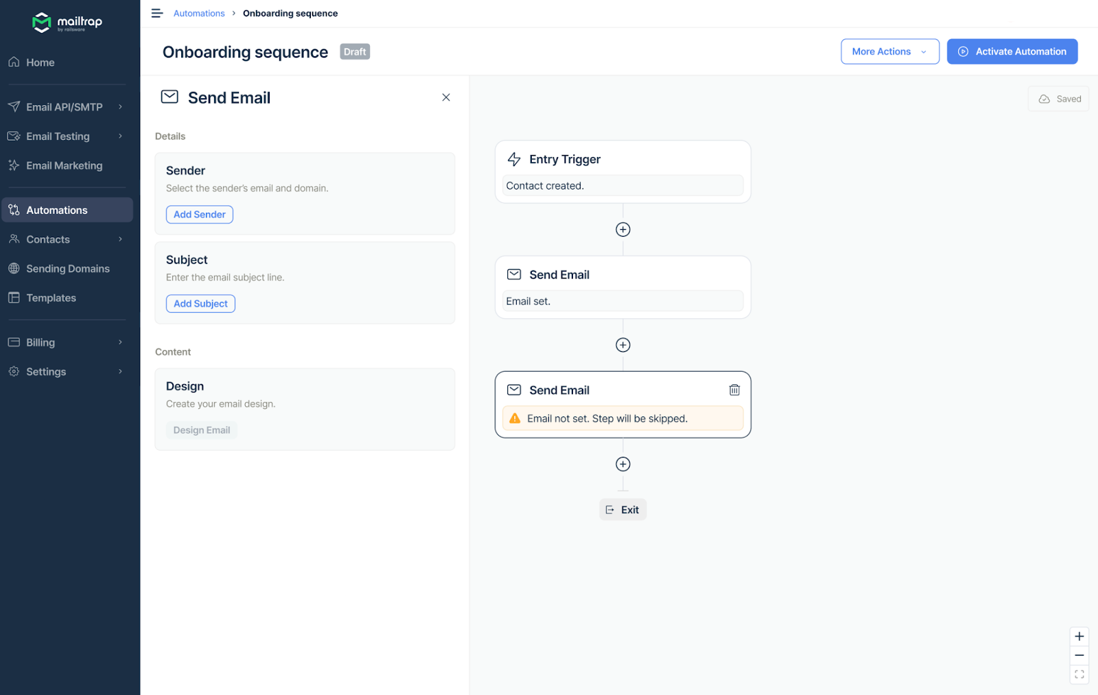The image size is (1098, 695).
Task: Zoom in using the canvas plus control
Action: click(1079, 636)
